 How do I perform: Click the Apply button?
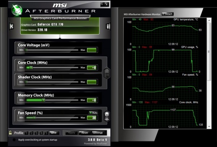(x=71, y=133)
